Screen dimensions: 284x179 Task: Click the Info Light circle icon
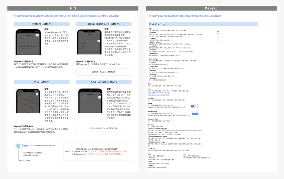[218, 37]
